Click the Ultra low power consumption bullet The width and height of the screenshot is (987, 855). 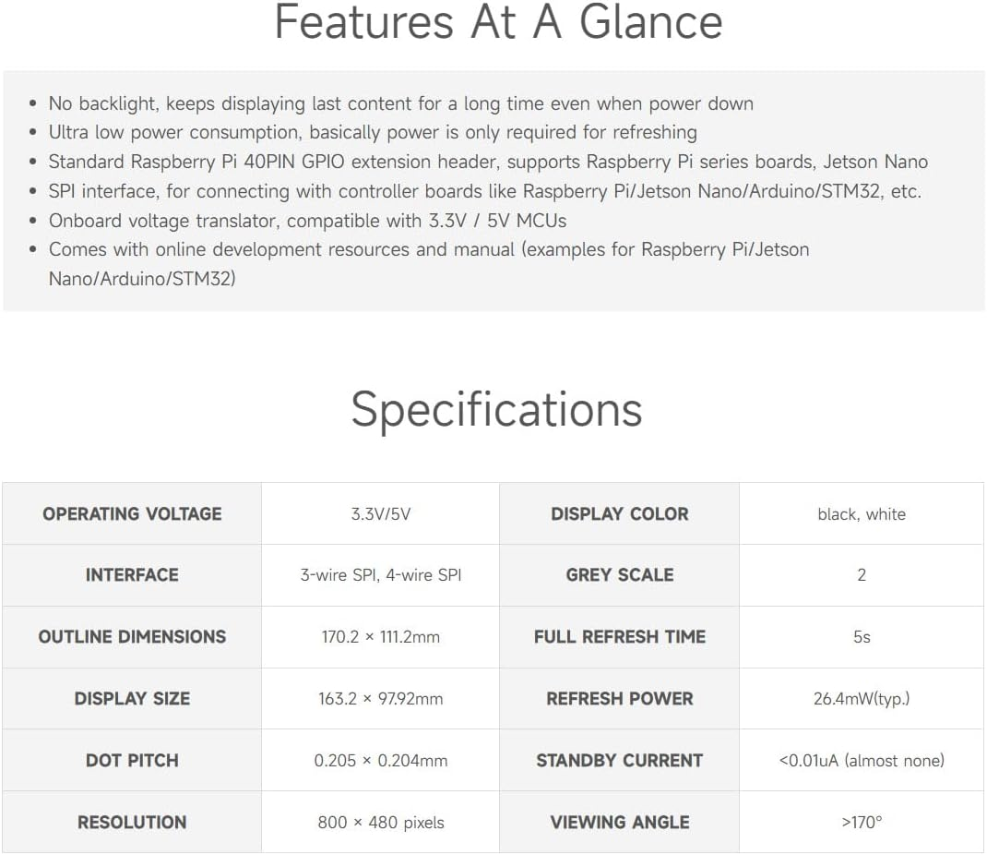373,132
